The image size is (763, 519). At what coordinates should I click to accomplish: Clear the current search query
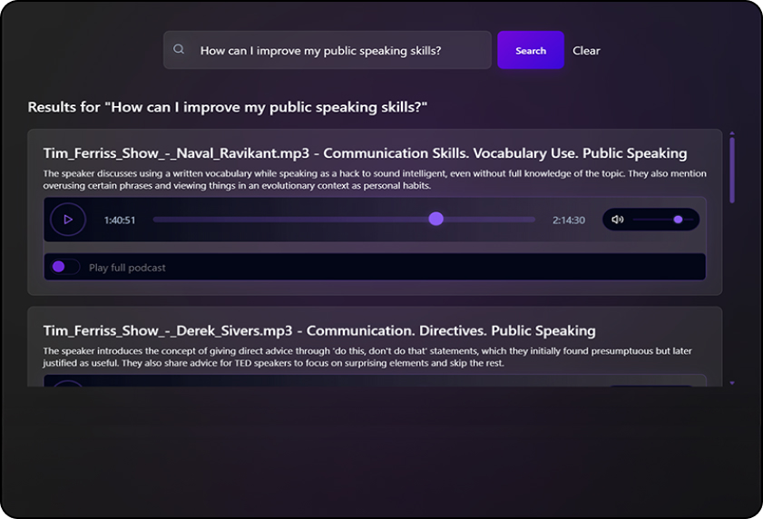coord(586,51)
